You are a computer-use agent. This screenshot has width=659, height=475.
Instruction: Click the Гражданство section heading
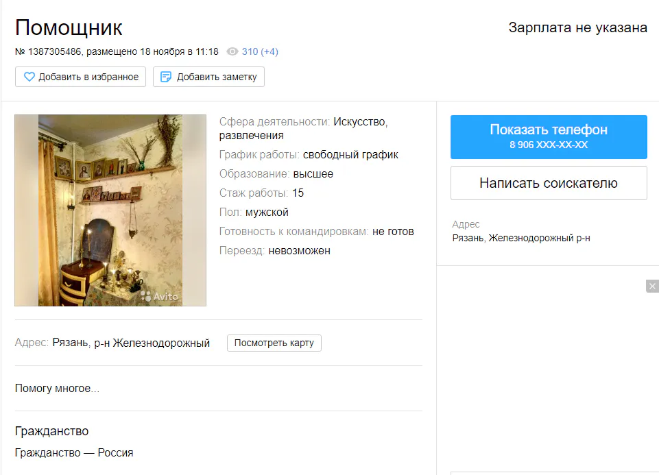point(51,431)
